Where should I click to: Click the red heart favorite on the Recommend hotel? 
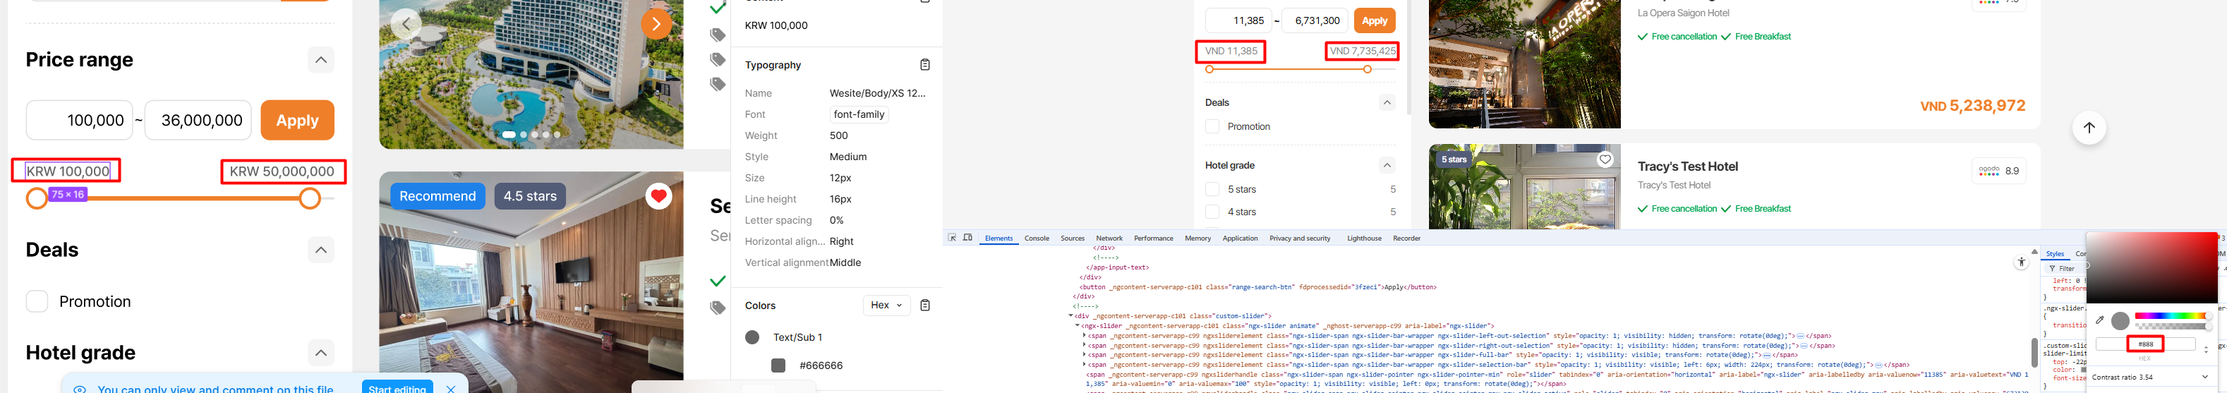click(659, 196)
